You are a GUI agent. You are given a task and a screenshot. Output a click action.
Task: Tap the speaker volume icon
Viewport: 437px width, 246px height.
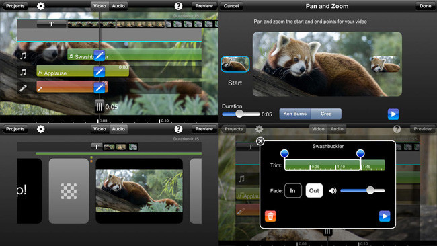click(x=333, y=191)
